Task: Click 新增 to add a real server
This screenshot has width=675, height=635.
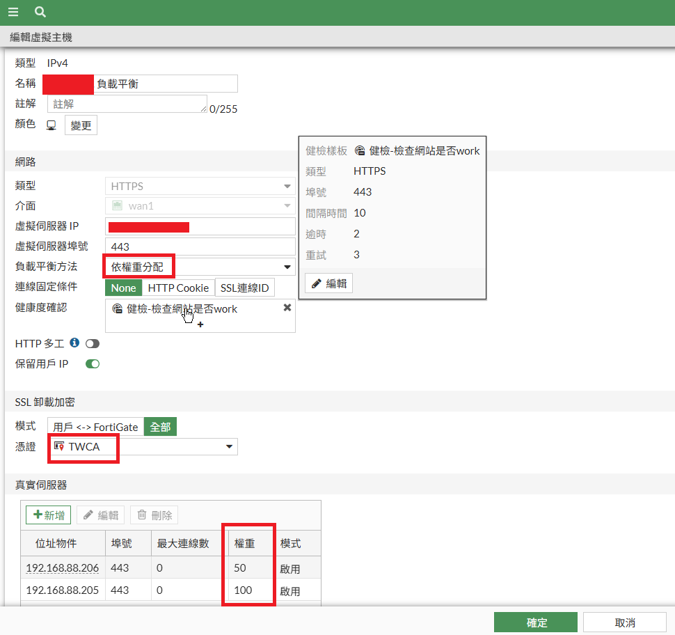Action: point(48,515)
